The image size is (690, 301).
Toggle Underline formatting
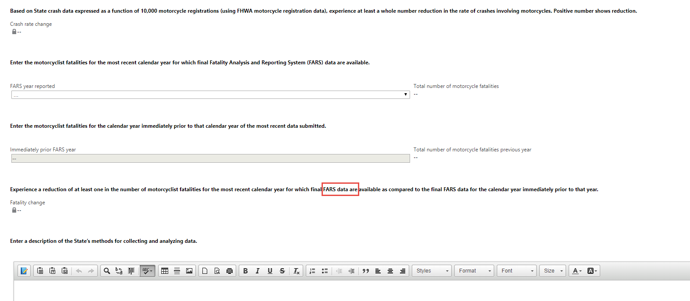coord(270,271)
